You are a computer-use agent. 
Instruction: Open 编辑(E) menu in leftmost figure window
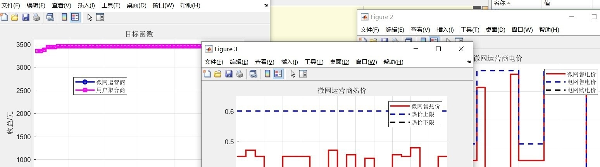point(36,5)
